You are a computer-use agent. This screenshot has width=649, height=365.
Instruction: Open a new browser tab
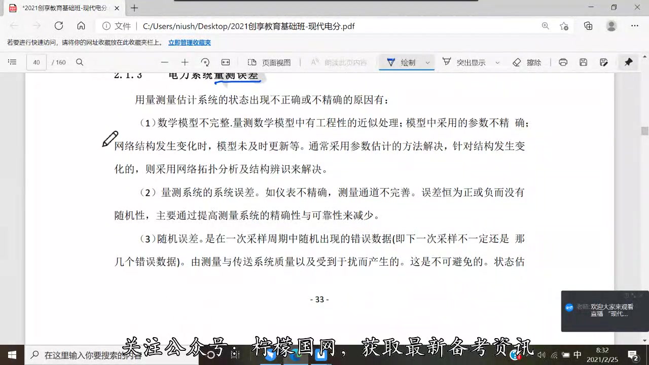click(x=134, y=8)
